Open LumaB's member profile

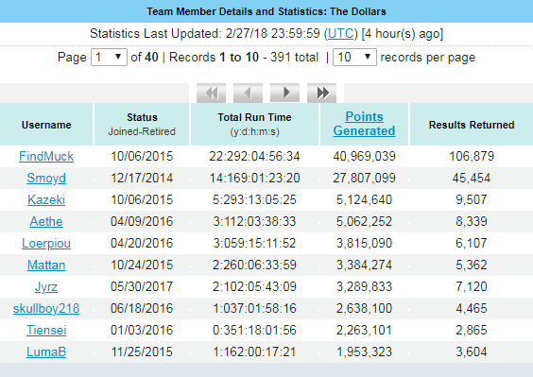(x=46, y=352)
